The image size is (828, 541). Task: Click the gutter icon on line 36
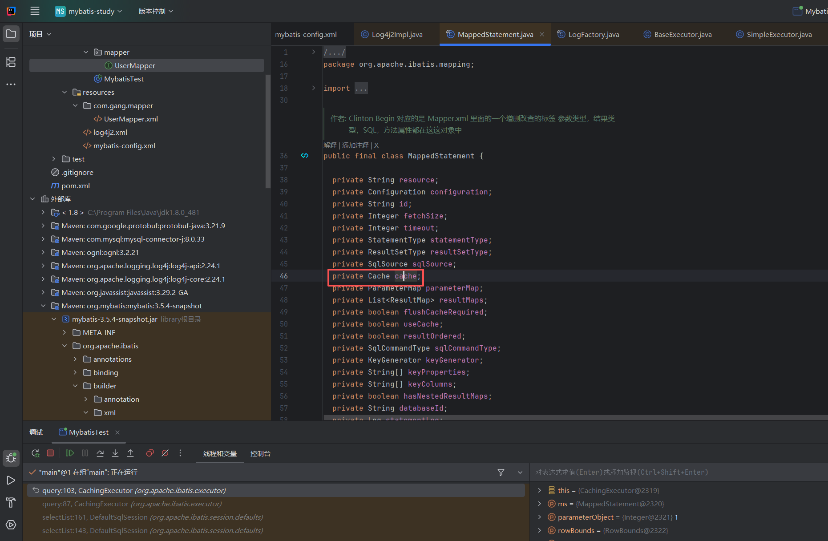(305, 156)
